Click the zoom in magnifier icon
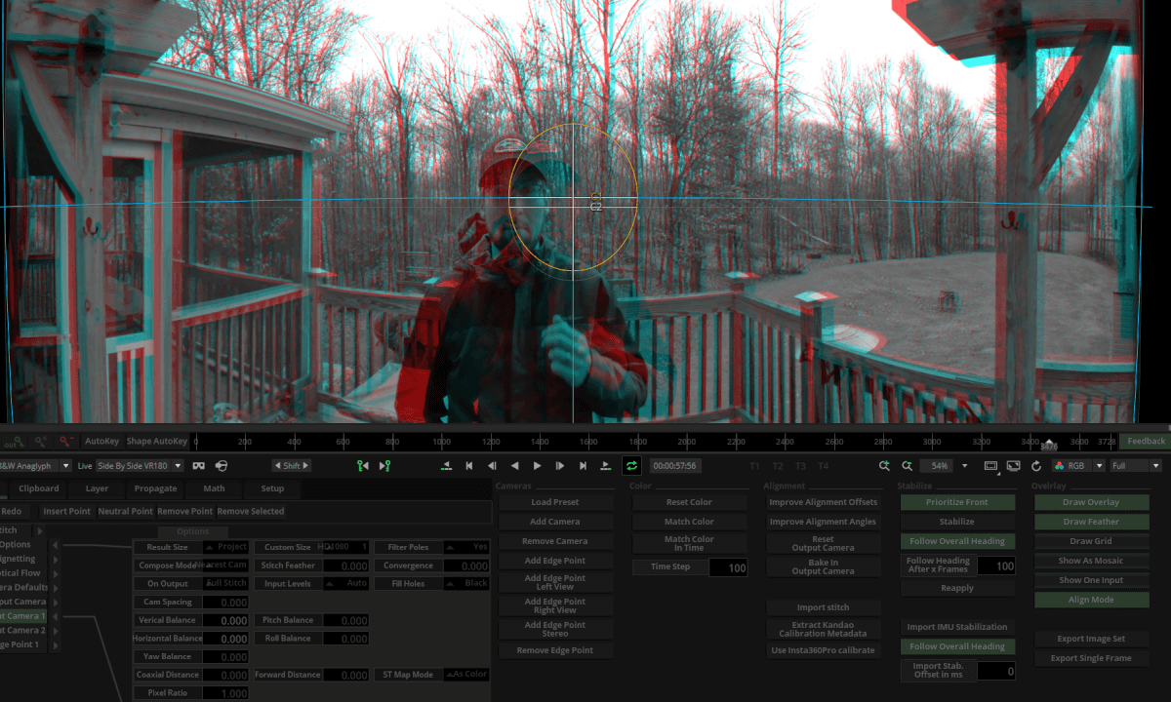1171x702 pixels. 884,466
